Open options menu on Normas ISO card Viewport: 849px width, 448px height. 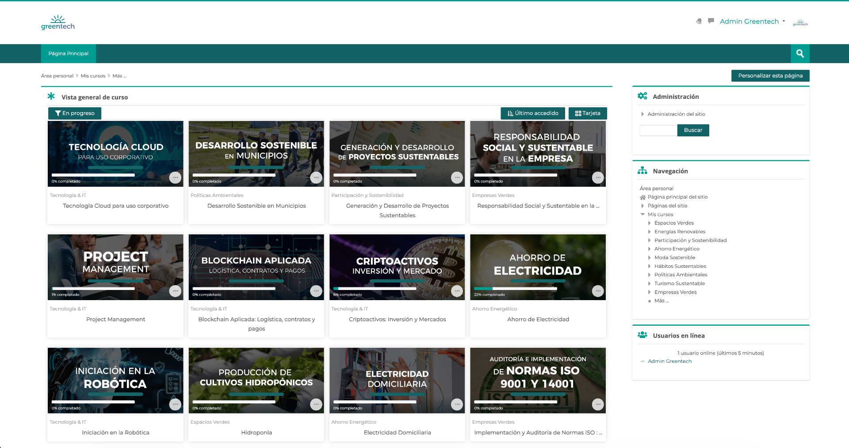tap(598, 404)
